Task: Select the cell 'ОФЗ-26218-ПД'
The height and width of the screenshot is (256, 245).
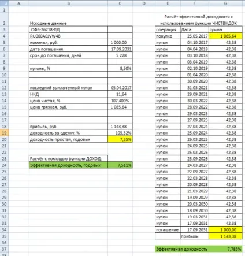Action: (x=68, y=29)
